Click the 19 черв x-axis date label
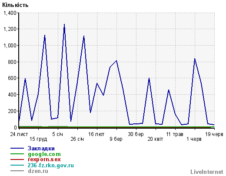Screen dimensions: 226x176 click(x=214, y=134)
